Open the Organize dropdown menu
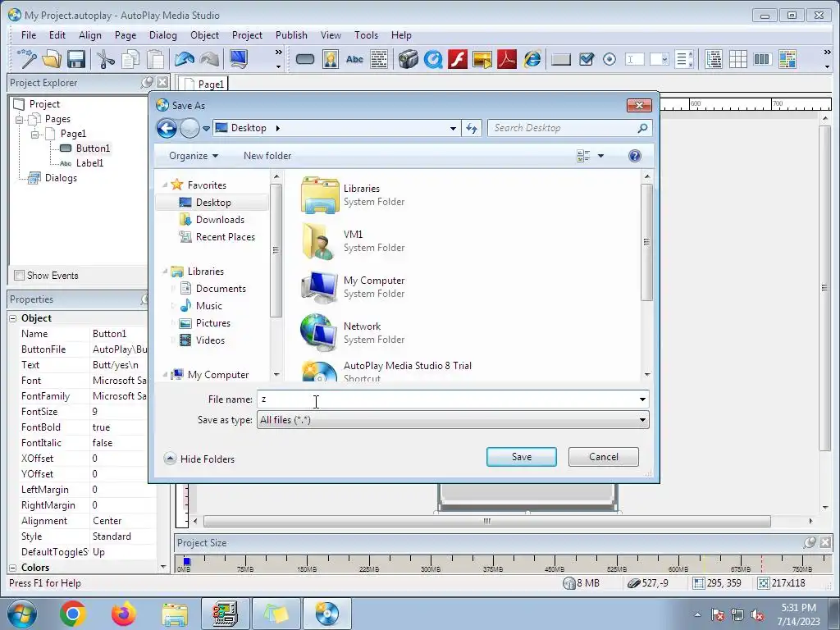840x630 pixels. (x=194, y=156)
